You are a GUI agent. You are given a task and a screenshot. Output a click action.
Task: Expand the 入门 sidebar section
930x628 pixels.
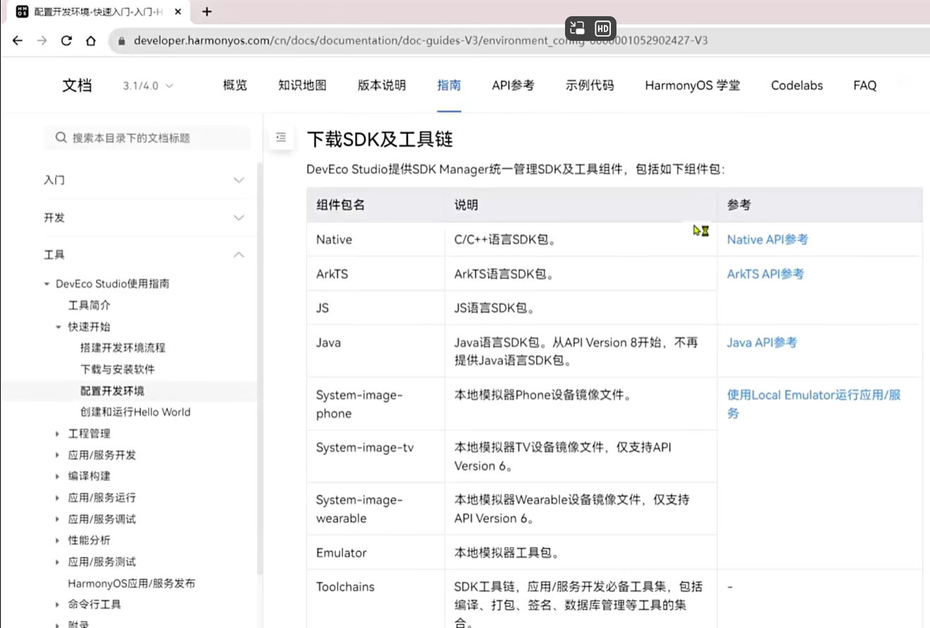tap(239, 180)
